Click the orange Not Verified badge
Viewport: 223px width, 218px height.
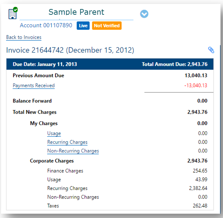[107, 26]
